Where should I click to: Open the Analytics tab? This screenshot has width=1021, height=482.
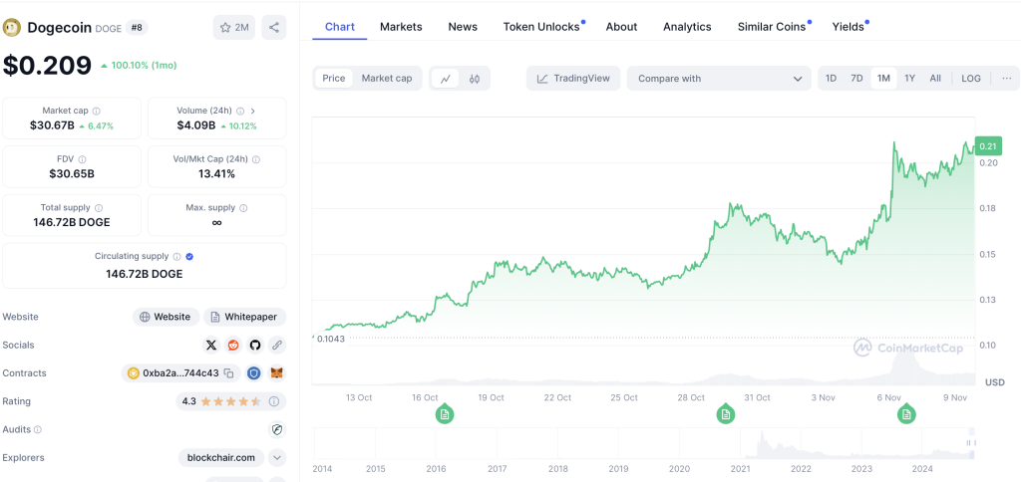click(687, 27)
